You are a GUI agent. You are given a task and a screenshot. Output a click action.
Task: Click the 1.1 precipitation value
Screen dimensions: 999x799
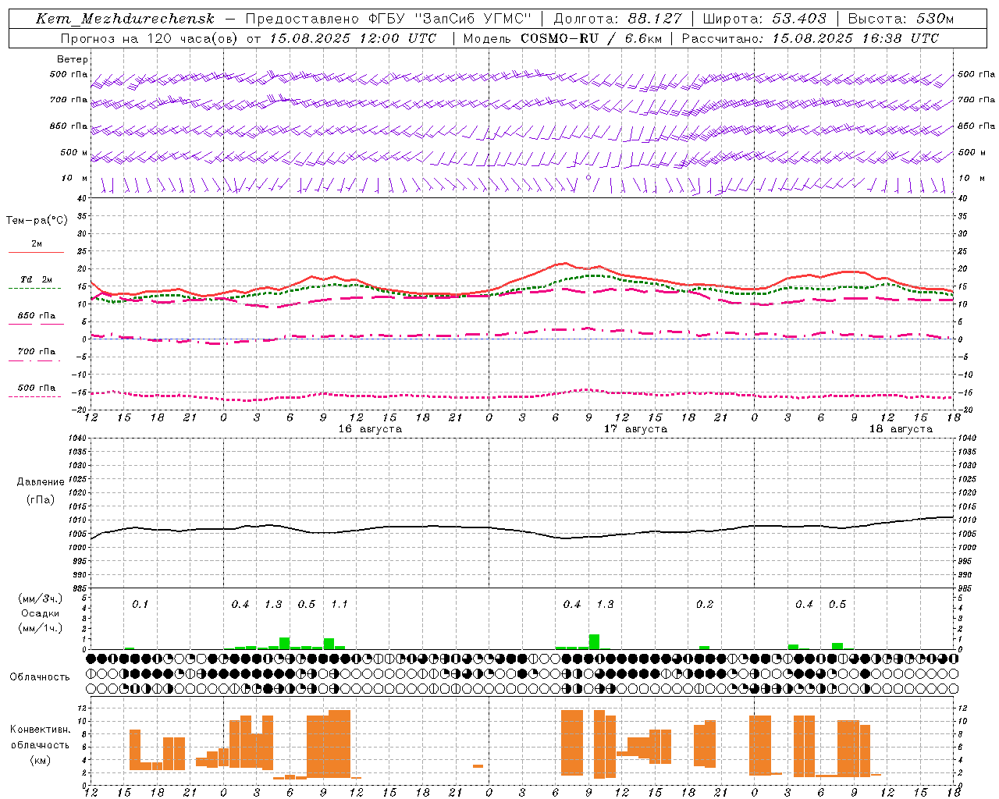click(x=340, y=605)
